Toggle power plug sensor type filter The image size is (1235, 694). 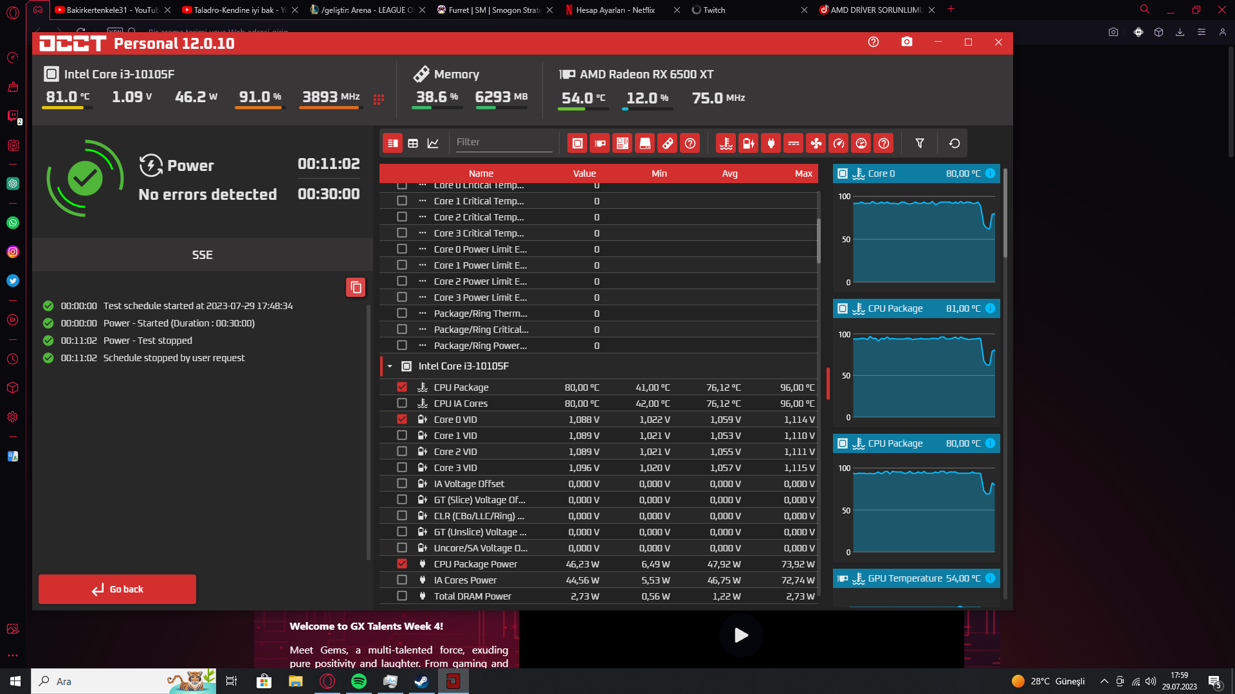click(771, 143)
